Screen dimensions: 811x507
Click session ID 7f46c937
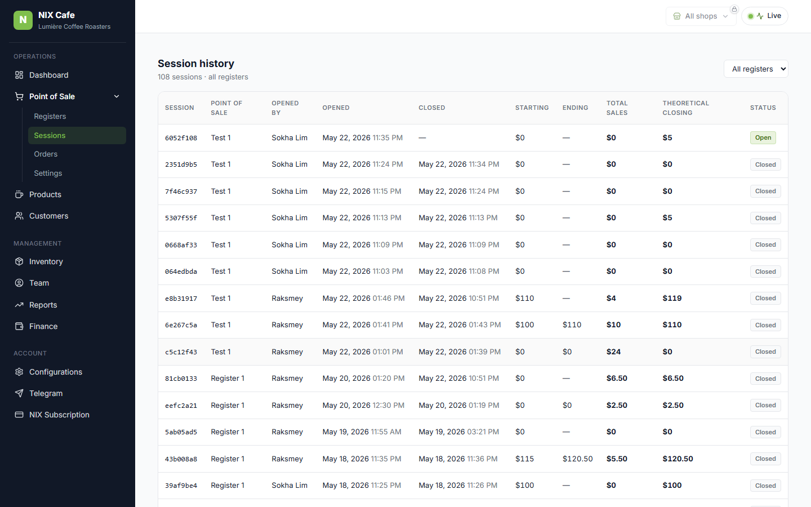[x=181, y=192]
